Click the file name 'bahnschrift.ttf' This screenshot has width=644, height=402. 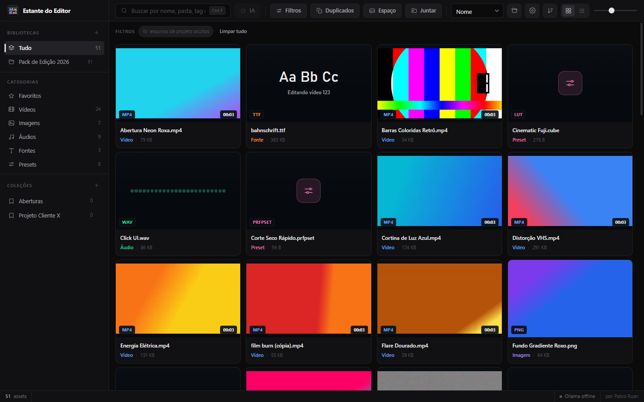[x=268, y=130]
